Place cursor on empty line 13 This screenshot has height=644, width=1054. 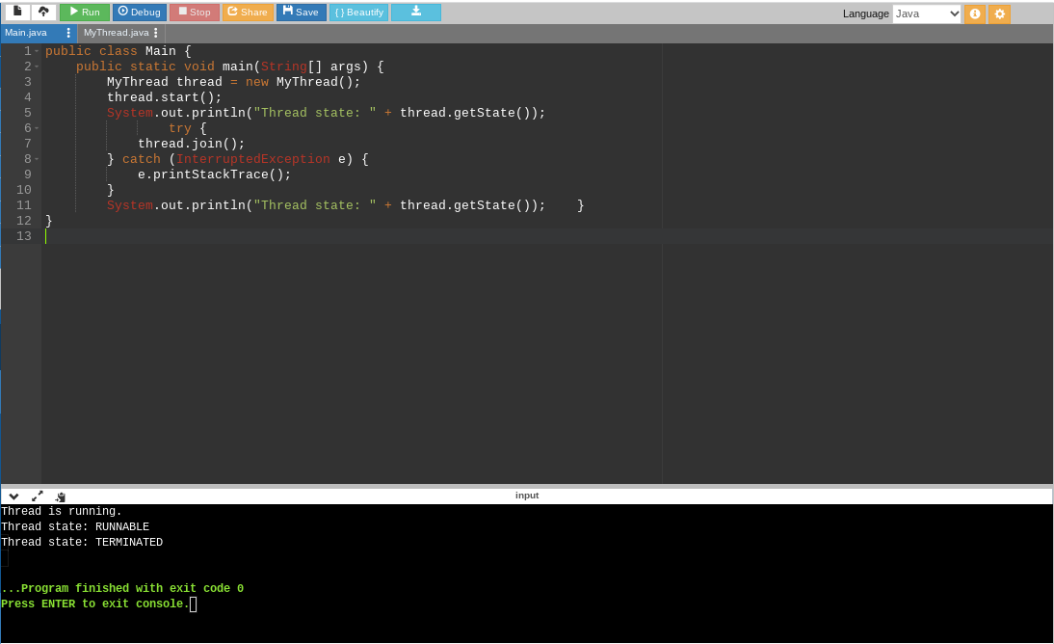(x=289, y=236)
